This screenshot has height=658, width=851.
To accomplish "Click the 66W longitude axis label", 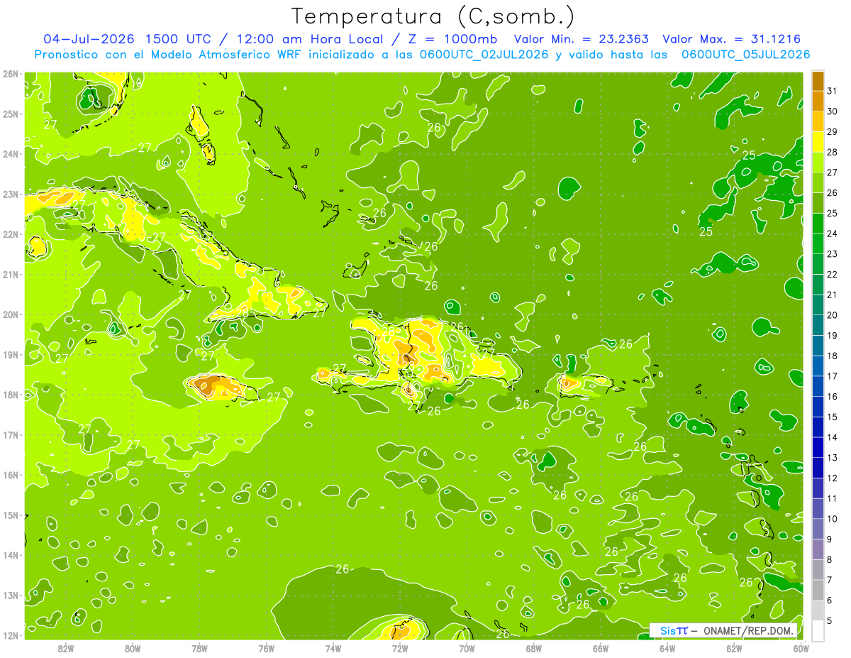I will pyautogui.click(x=601, y=649).
